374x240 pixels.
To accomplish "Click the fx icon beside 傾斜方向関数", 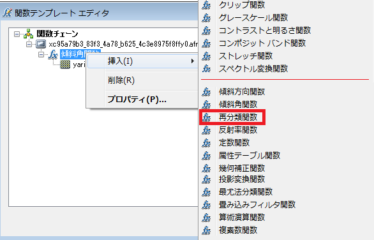I will [206, 92].
